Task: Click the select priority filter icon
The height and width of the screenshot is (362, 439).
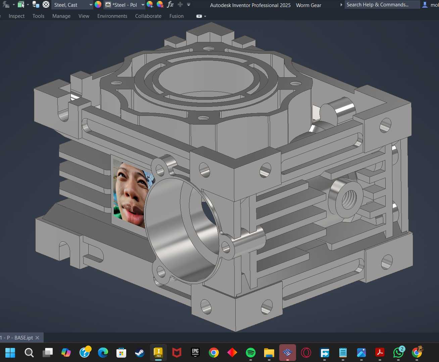Action: point(21,5)
